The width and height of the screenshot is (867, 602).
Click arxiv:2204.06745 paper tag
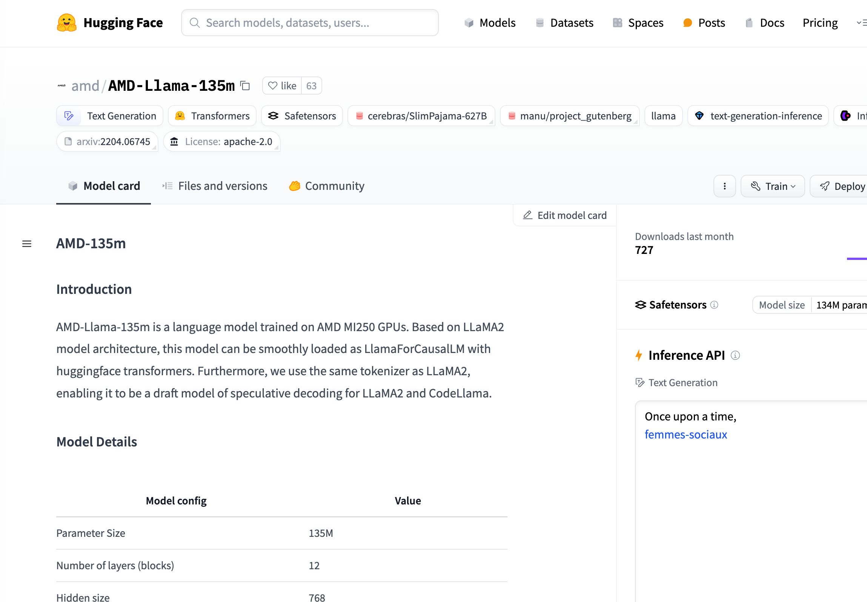click(x=107, y=141)
